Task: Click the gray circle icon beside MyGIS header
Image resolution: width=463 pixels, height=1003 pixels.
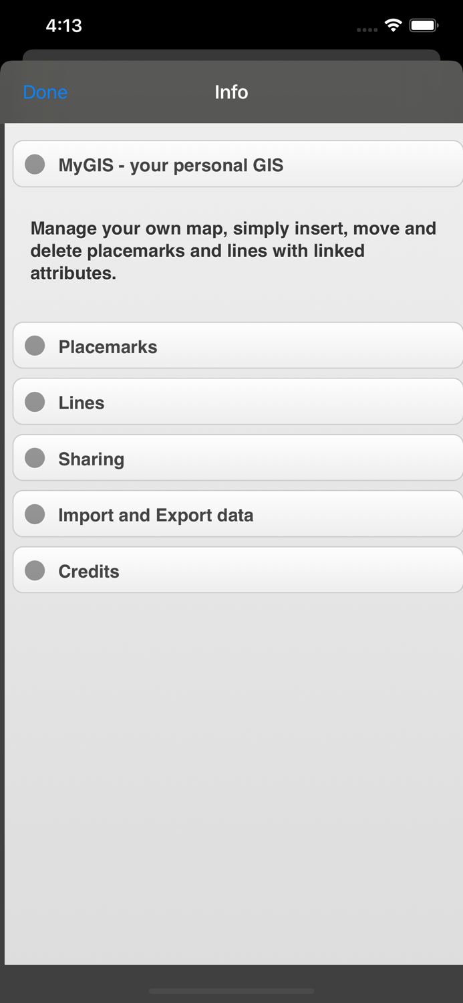Action: click(x=34, y=164)
